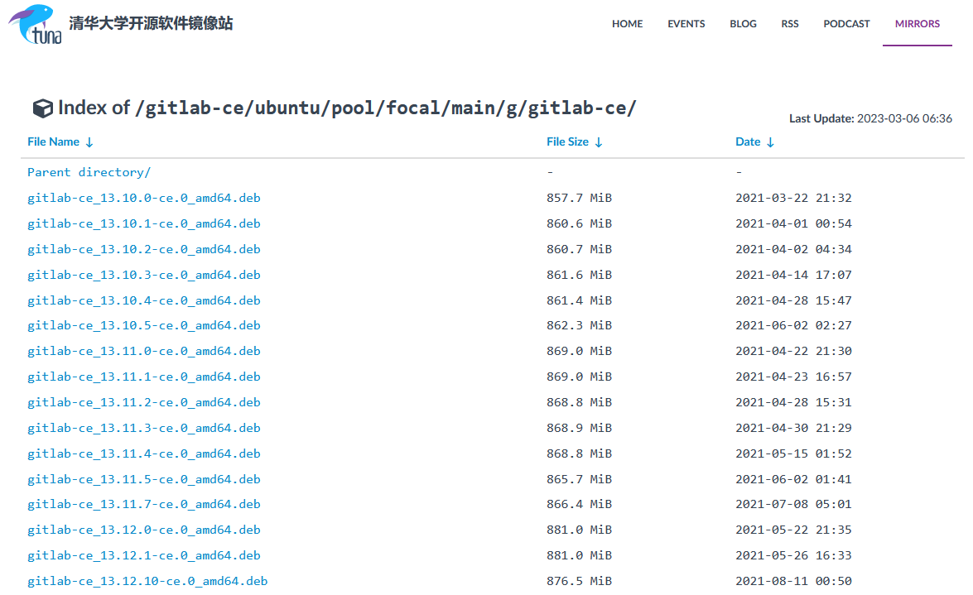Click the 清华大学开源软件镜像站 site title
Image resolution: width=973 pixels, height=595 pixels.
(151, 23)
